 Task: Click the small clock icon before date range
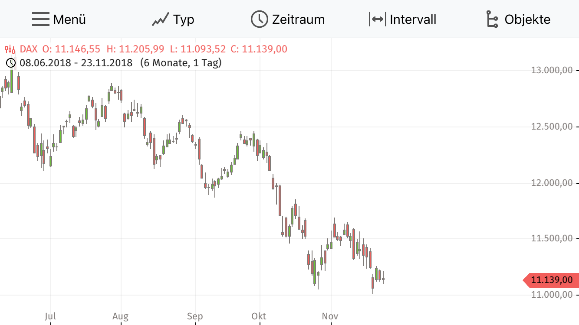11,63
